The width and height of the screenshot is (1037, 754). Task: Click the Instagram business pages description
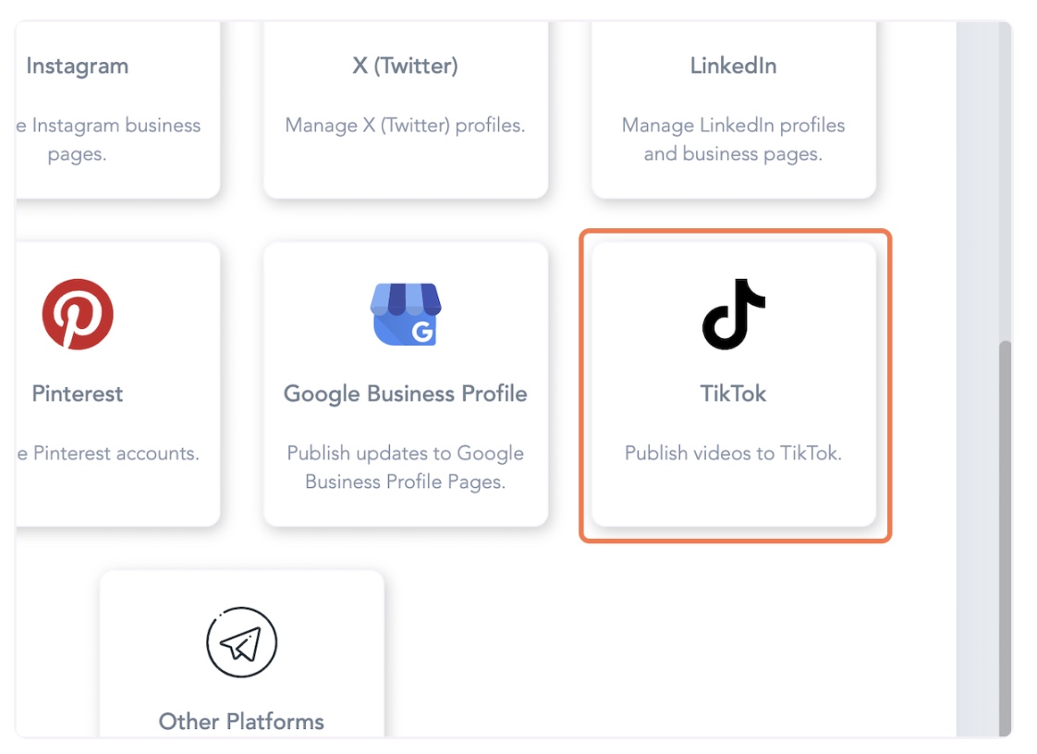[108, 140]
